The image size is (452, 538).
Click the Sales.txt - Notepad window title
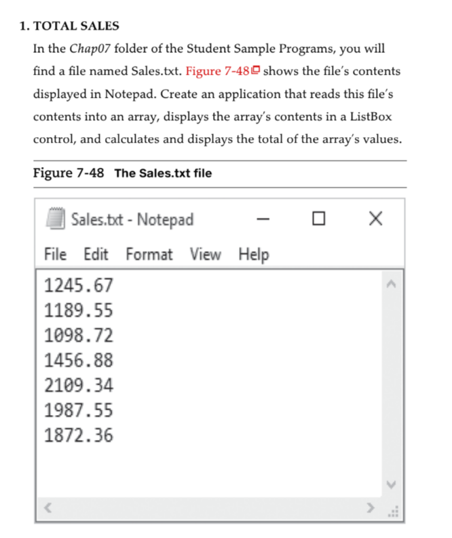pos(132,220)
